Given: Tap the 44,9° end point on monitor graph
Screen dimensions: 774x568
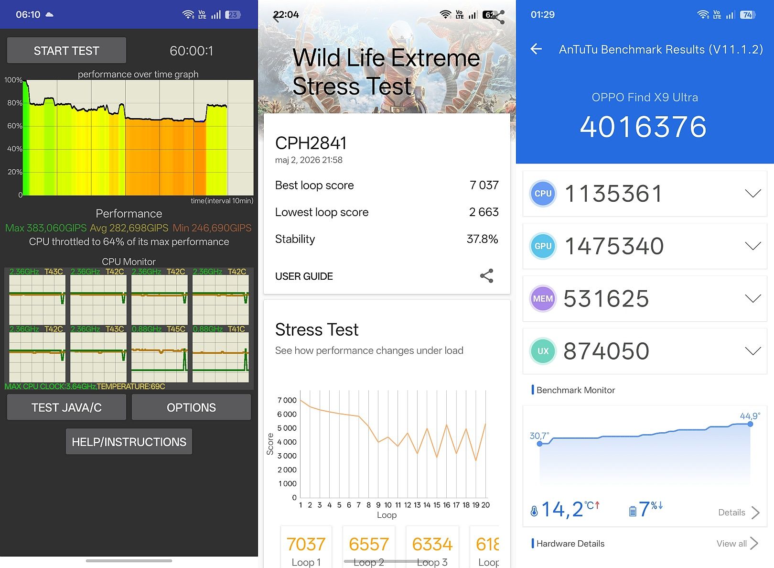Looking at the screenshot, I should coord(750,424).
